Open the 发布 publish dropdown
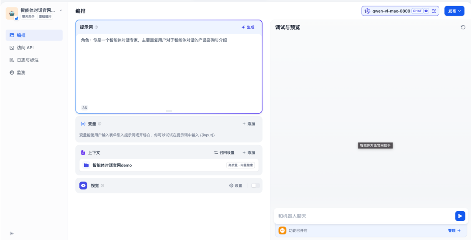Image resolution: width=471 pixels, height=240 pixels. [454, 11]
